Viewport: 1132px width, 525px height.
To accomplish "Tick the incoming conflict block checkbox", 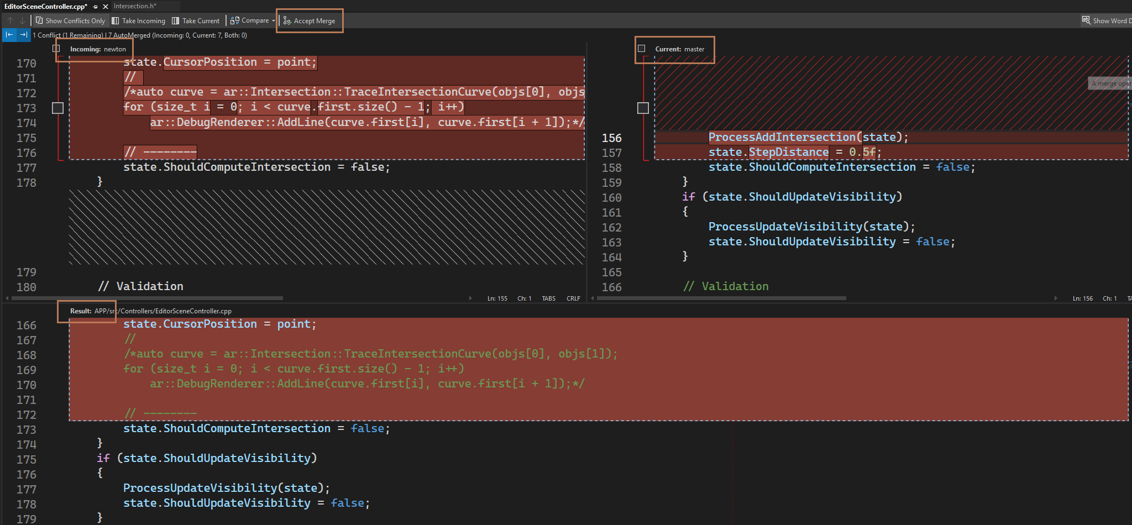I will [57, 108].
